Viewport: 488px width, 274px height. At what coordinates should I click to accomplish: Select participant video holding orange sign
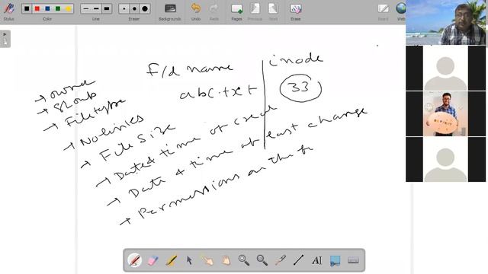(445, 113)
